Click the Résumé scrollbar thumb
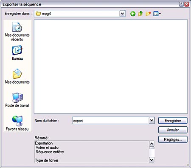This screenshot has height=168, width=191. 152,148
